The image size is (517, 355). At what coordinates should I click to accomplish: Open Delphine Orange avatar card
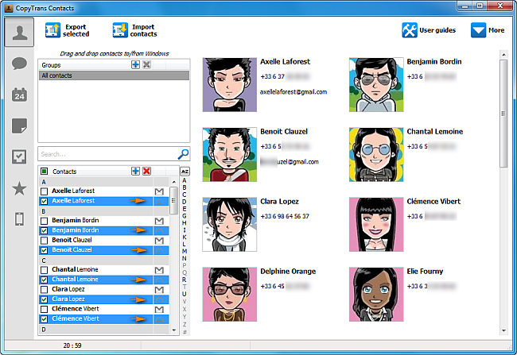click(230, 295)
